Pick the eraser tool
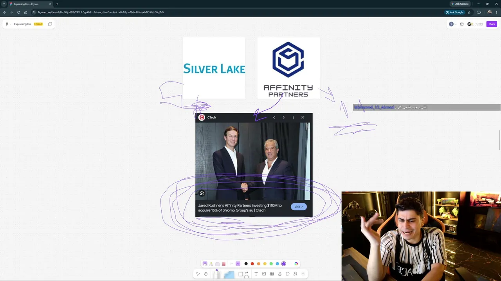The width and height of the screenshot is (501, 281). tap(223, 264)
